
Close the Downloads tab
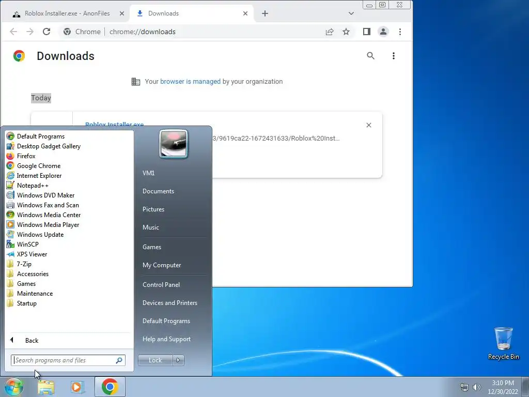click(245, 13)
